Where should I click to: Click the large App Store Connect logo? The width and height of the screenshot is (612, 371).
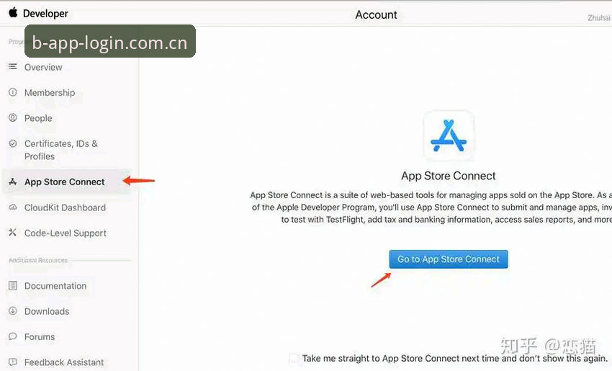coord(449,135)
